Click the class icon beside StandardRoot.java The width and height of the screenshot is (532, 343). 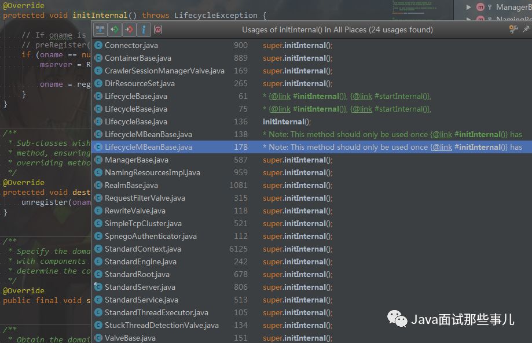pos(98,274)
